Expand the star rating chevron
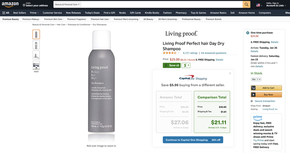The height and width of the screenshot is (153, 290). point(179,53)
